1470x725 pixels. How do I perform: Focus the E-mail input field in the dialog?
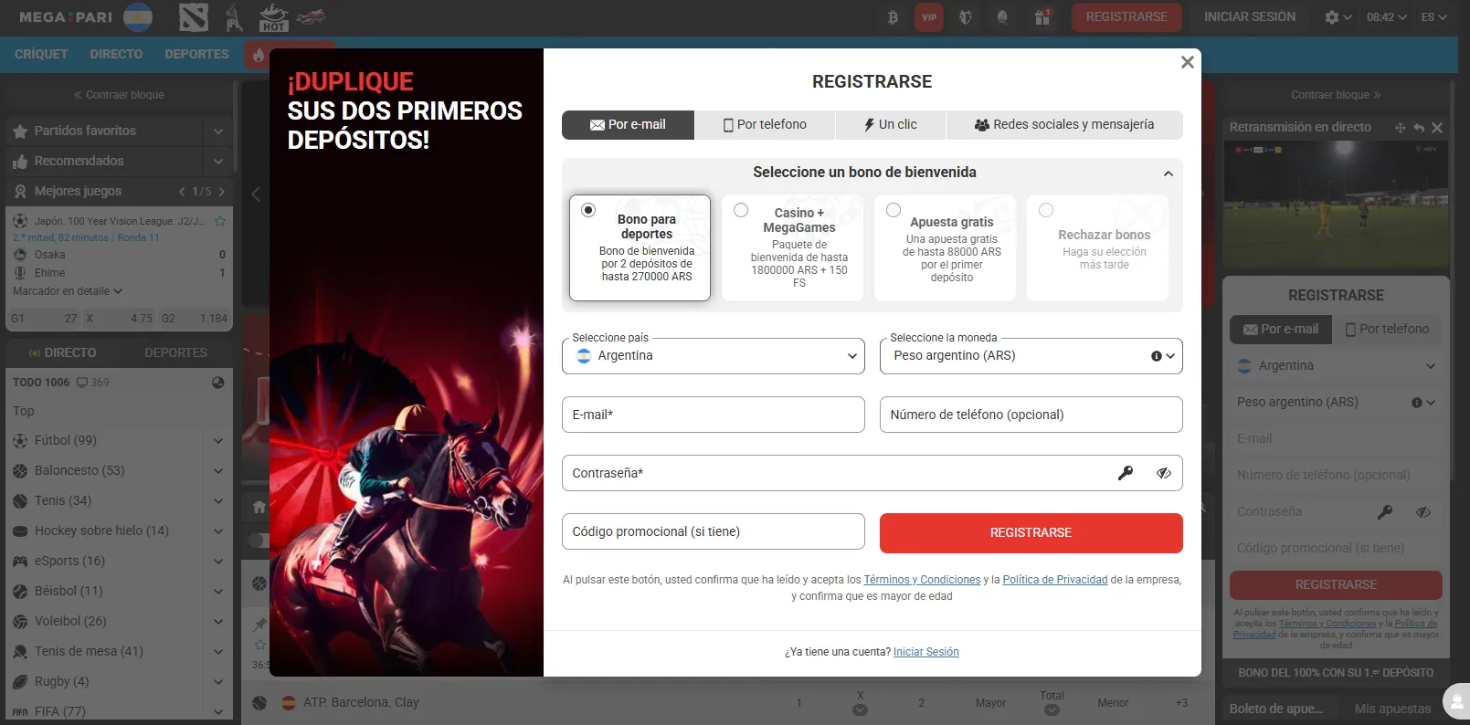click(x=714, y=415)
